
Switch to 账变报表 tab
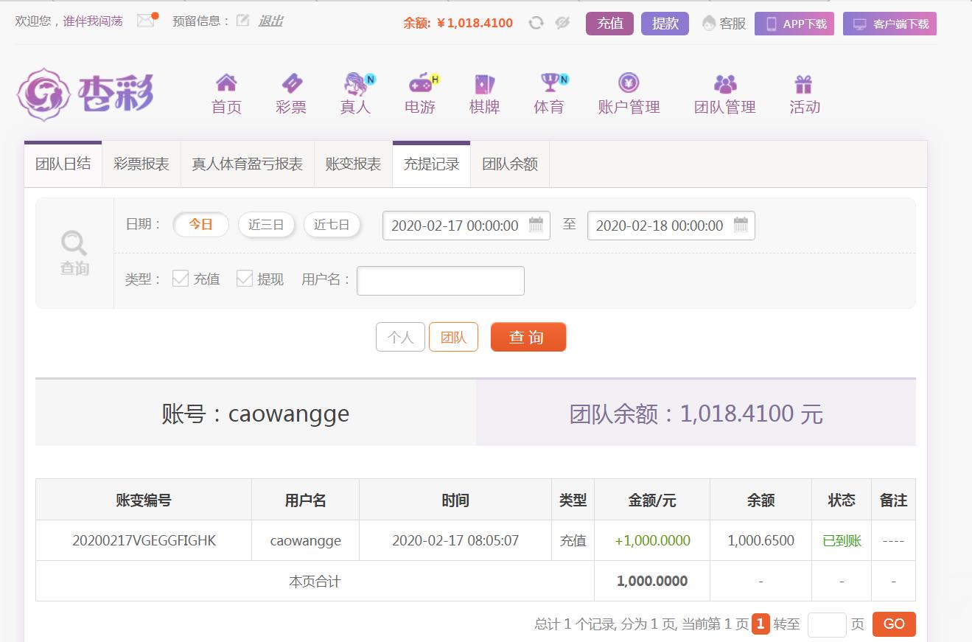(x=354, y=164)
